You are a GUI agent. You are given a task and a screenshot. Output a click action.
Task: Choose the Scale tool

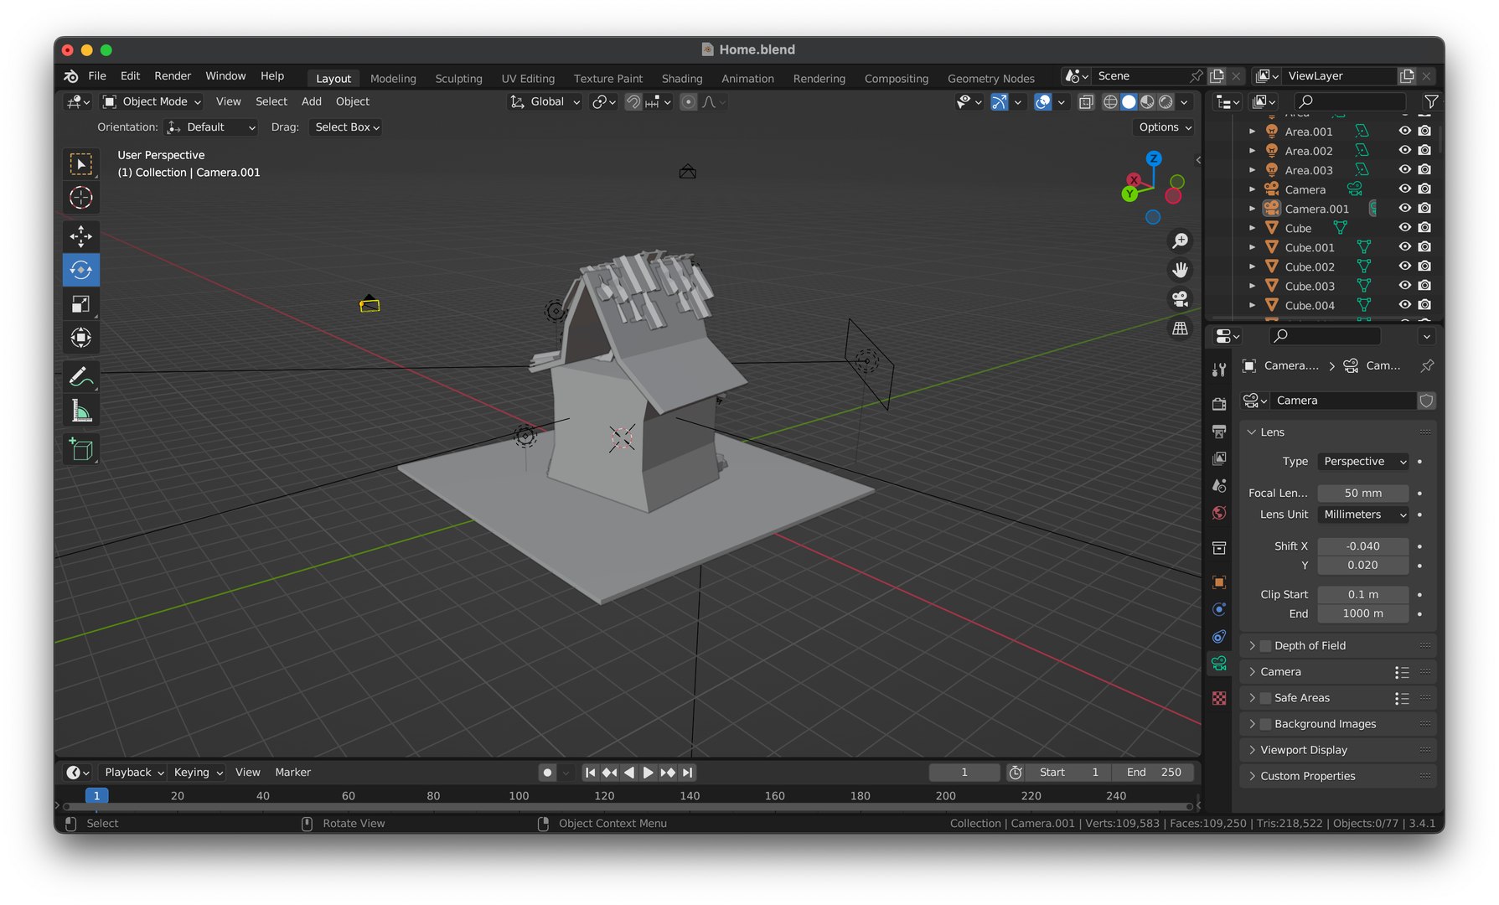coord(81,303)
